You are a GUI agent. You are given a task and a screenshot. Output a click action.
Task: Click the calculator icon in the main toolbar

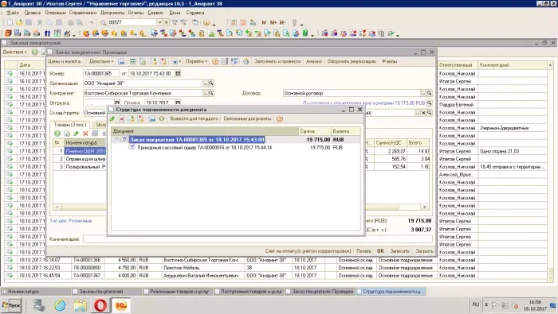tap(234, 22)
